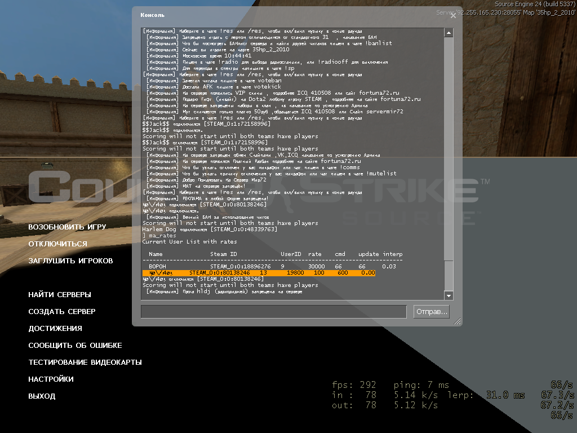Focus the console command input field

coord(274,311)
